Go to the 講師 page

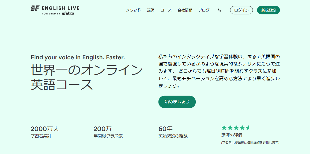pos(151,10)
